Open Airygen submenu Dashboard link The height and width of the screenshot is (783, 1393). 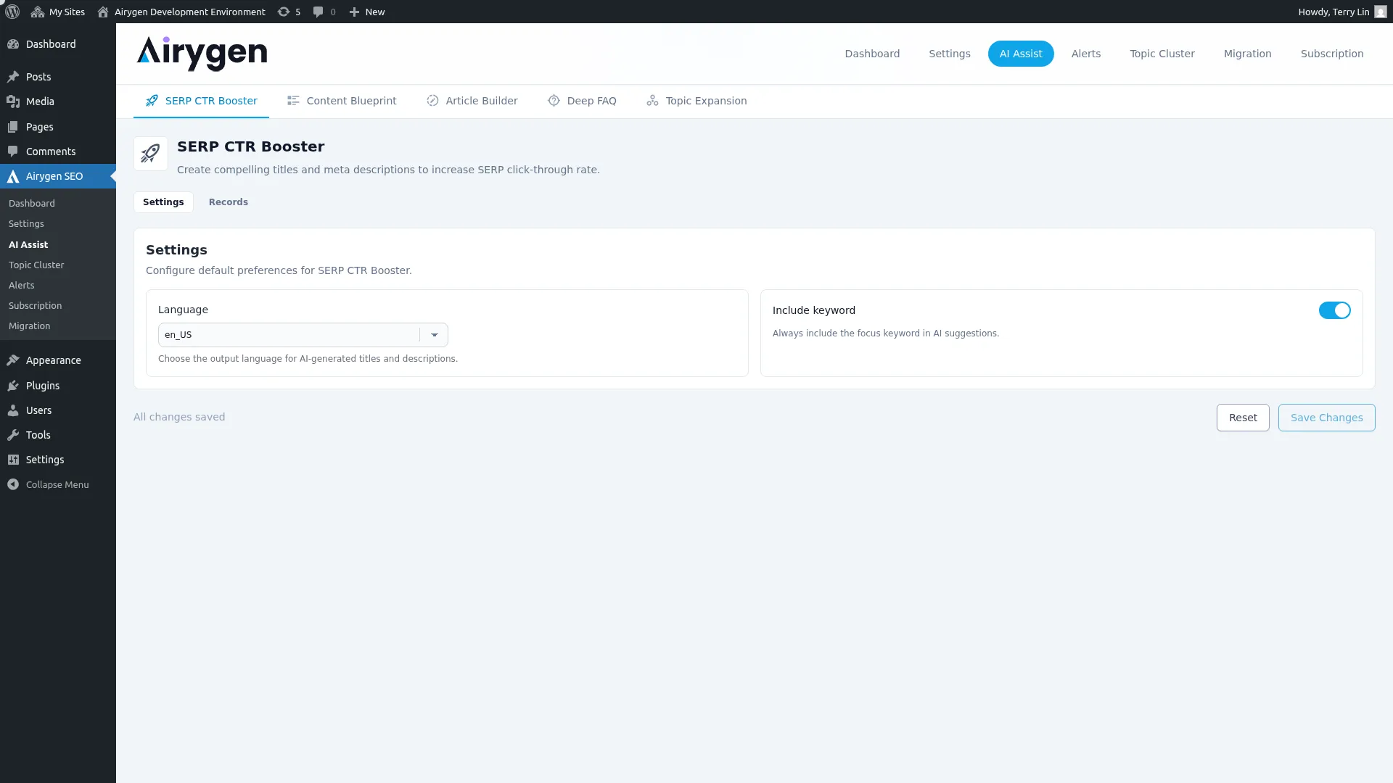[32, 204]
